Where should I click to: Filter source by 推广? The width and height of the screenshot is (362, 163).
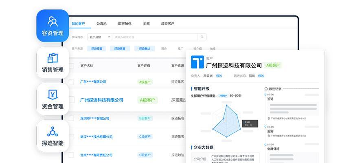[180, 49]
